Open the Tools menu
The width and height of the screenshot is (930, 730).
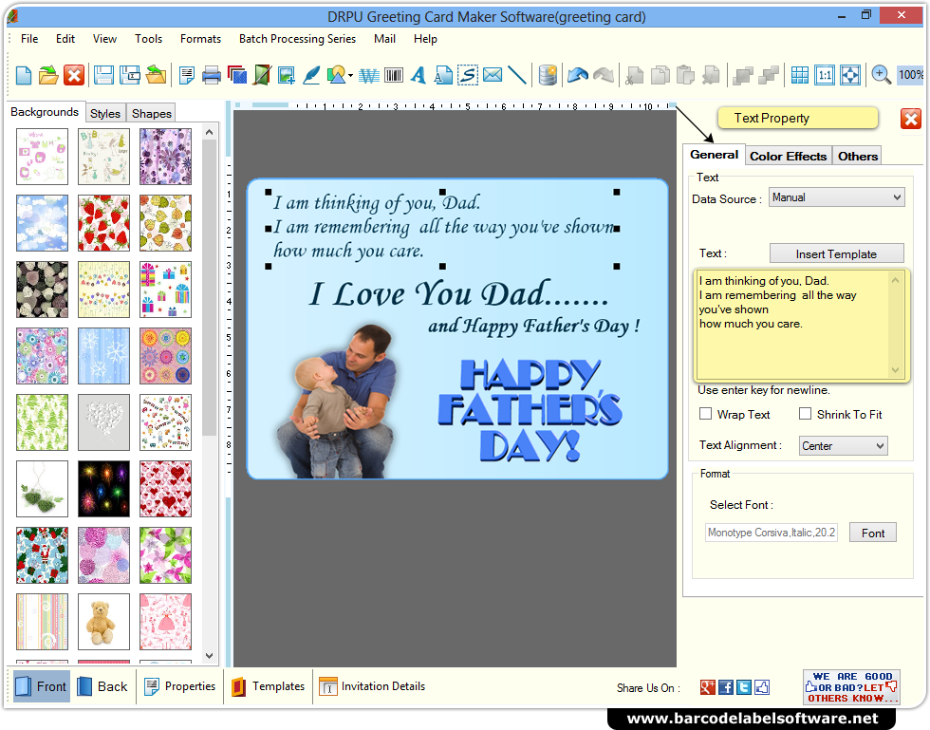tap(148, 39)
